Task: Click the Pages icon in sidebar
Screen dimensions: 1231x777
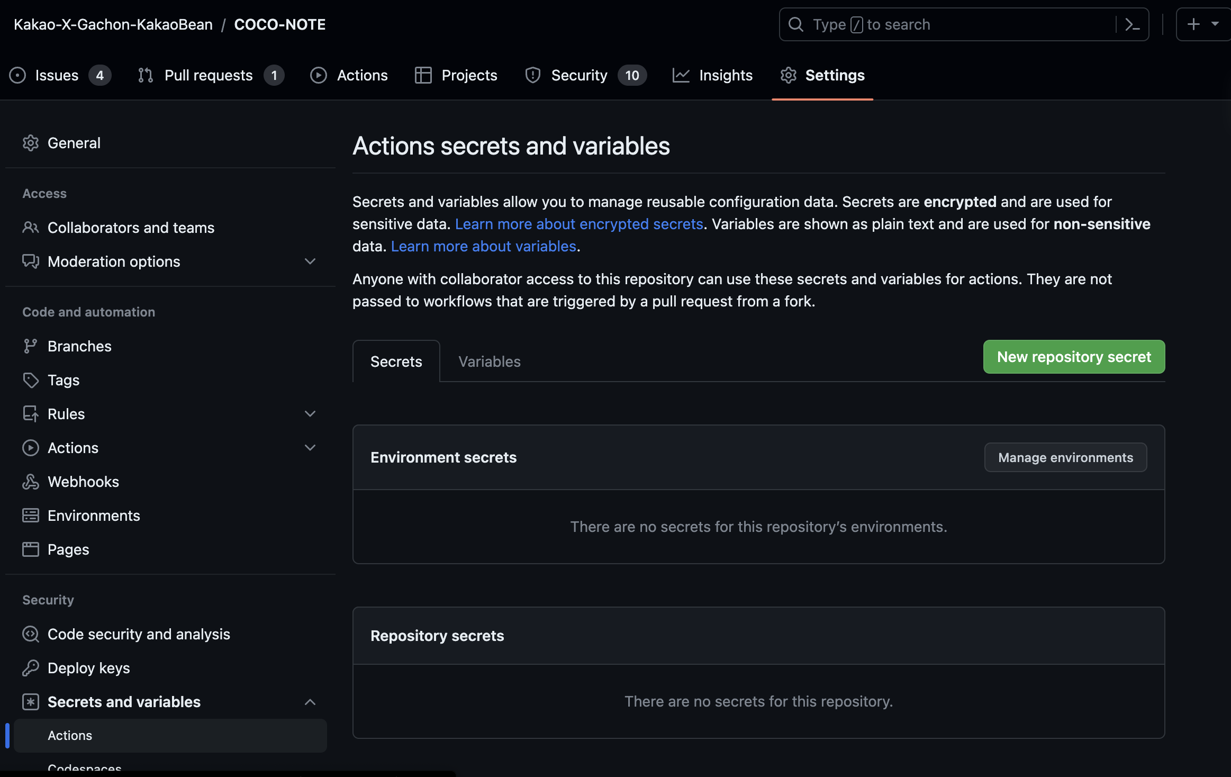Action: [x=31, y=549]
